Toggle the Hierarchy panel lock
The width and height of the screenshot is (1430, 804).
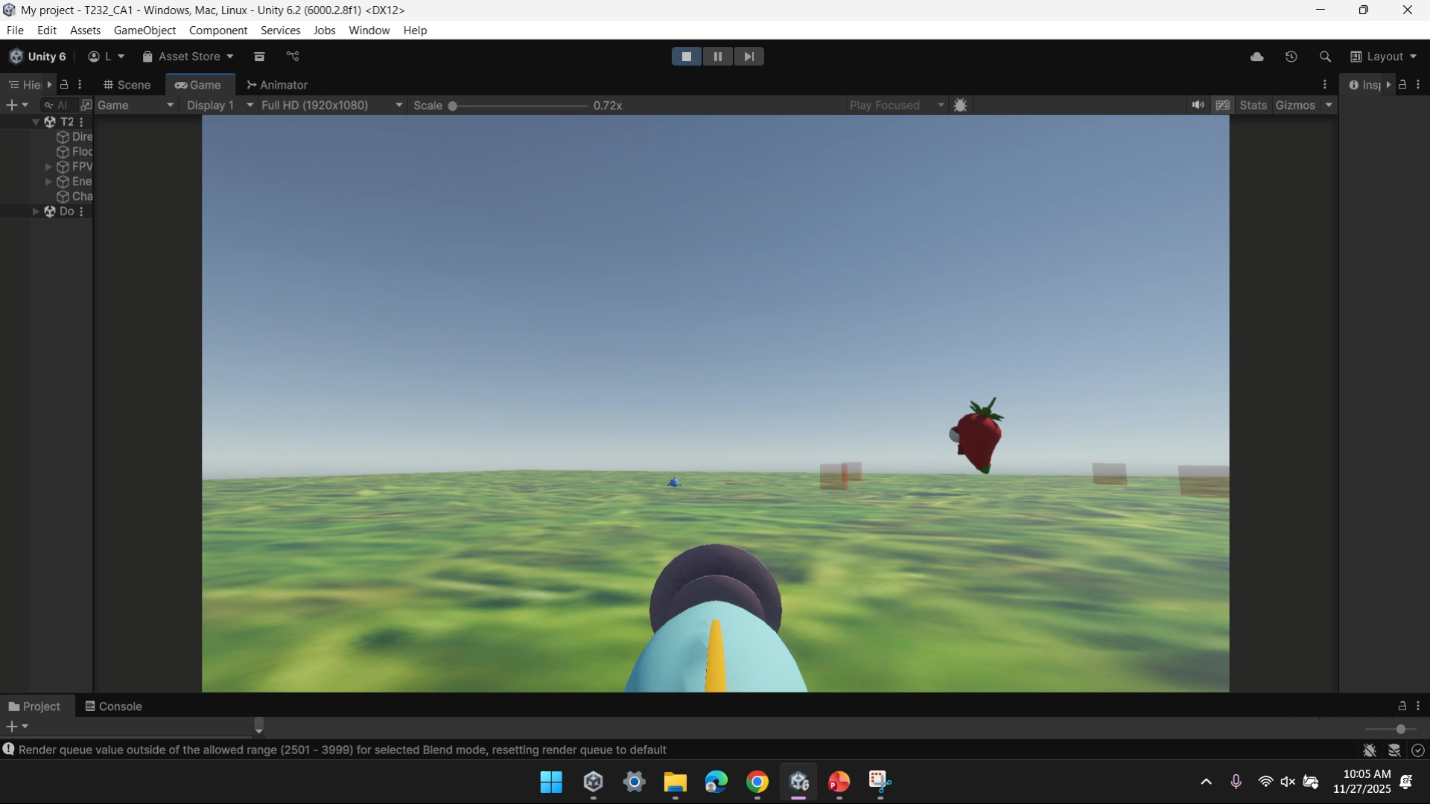click(65, 85)
